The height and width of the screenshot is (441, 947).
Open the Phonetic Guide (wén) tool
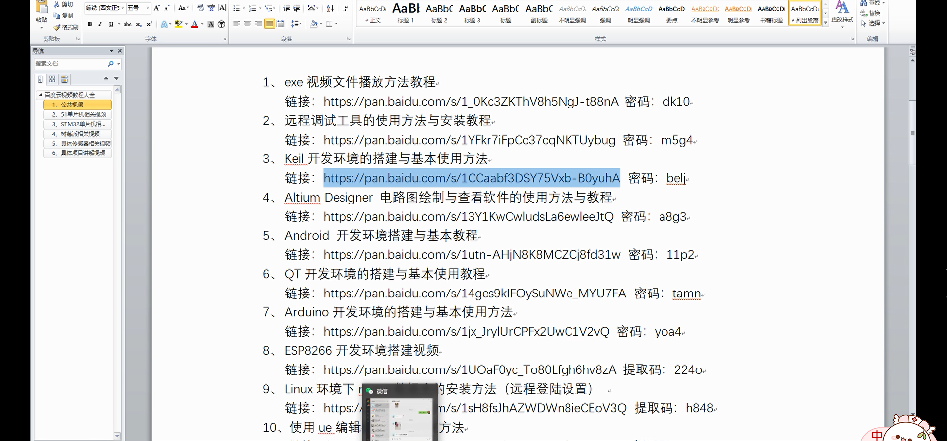(211, 8)
